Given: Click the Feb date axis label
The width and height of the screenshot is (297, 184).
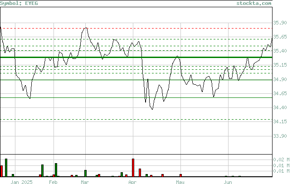Looking at the screenshot, I should 53,182.
